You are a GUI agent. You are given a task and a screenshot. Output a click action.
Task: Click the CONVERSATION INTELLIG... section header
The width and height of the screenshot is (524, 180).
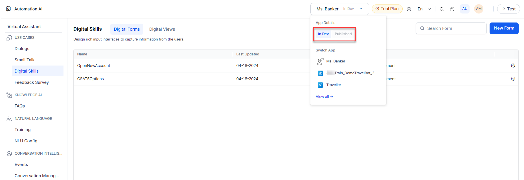pyautogui.click(x=38, y=154)
